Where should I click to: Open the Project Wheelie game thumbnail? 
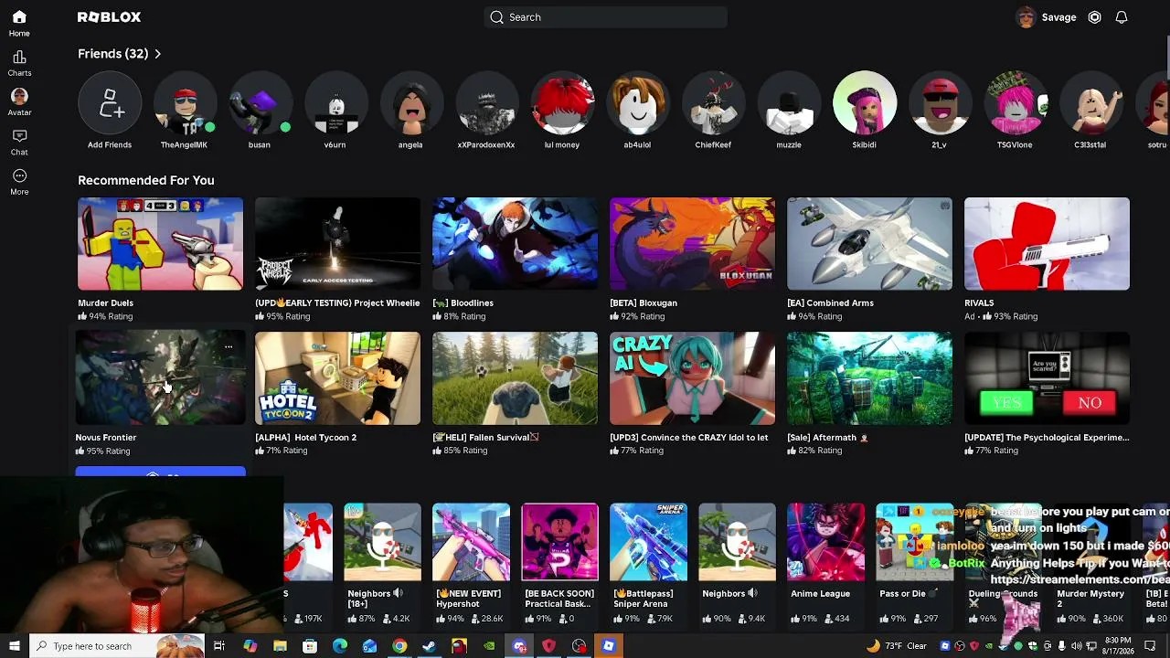pos(337,244)
